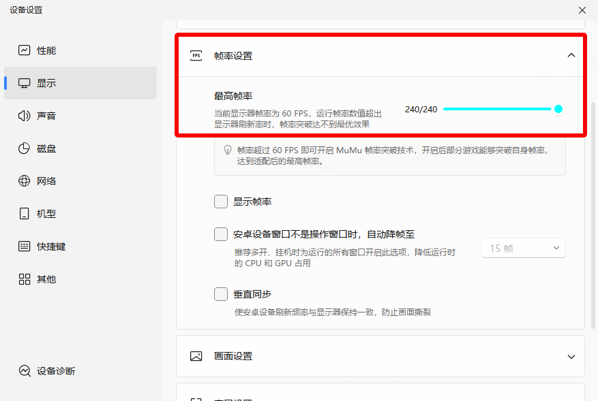Viewport: 598px width, 401px height.
Task: Open 快捷键 via keyboard icon
Action: coord(25,246)
